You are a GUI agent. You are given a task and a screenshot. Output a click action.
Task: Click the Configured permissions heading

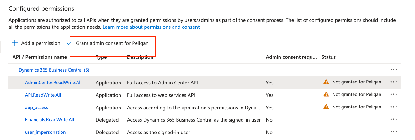[41, 8]
